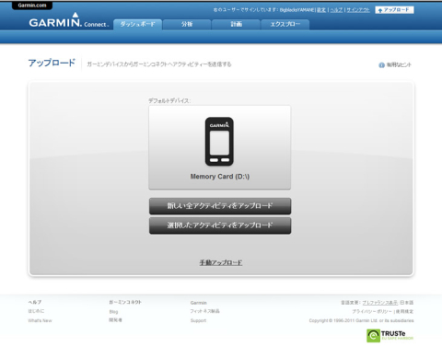The image size is (442, 347).
Task: Click the upload arrow button in header
Action: [394, 10]
